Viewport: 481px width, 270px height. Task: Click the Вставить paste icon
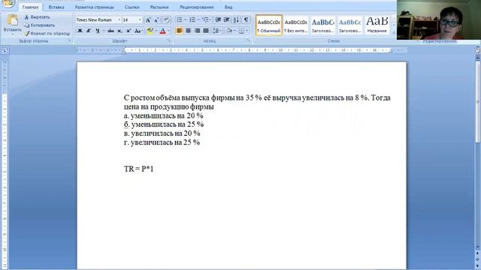[x=13, y=20]
